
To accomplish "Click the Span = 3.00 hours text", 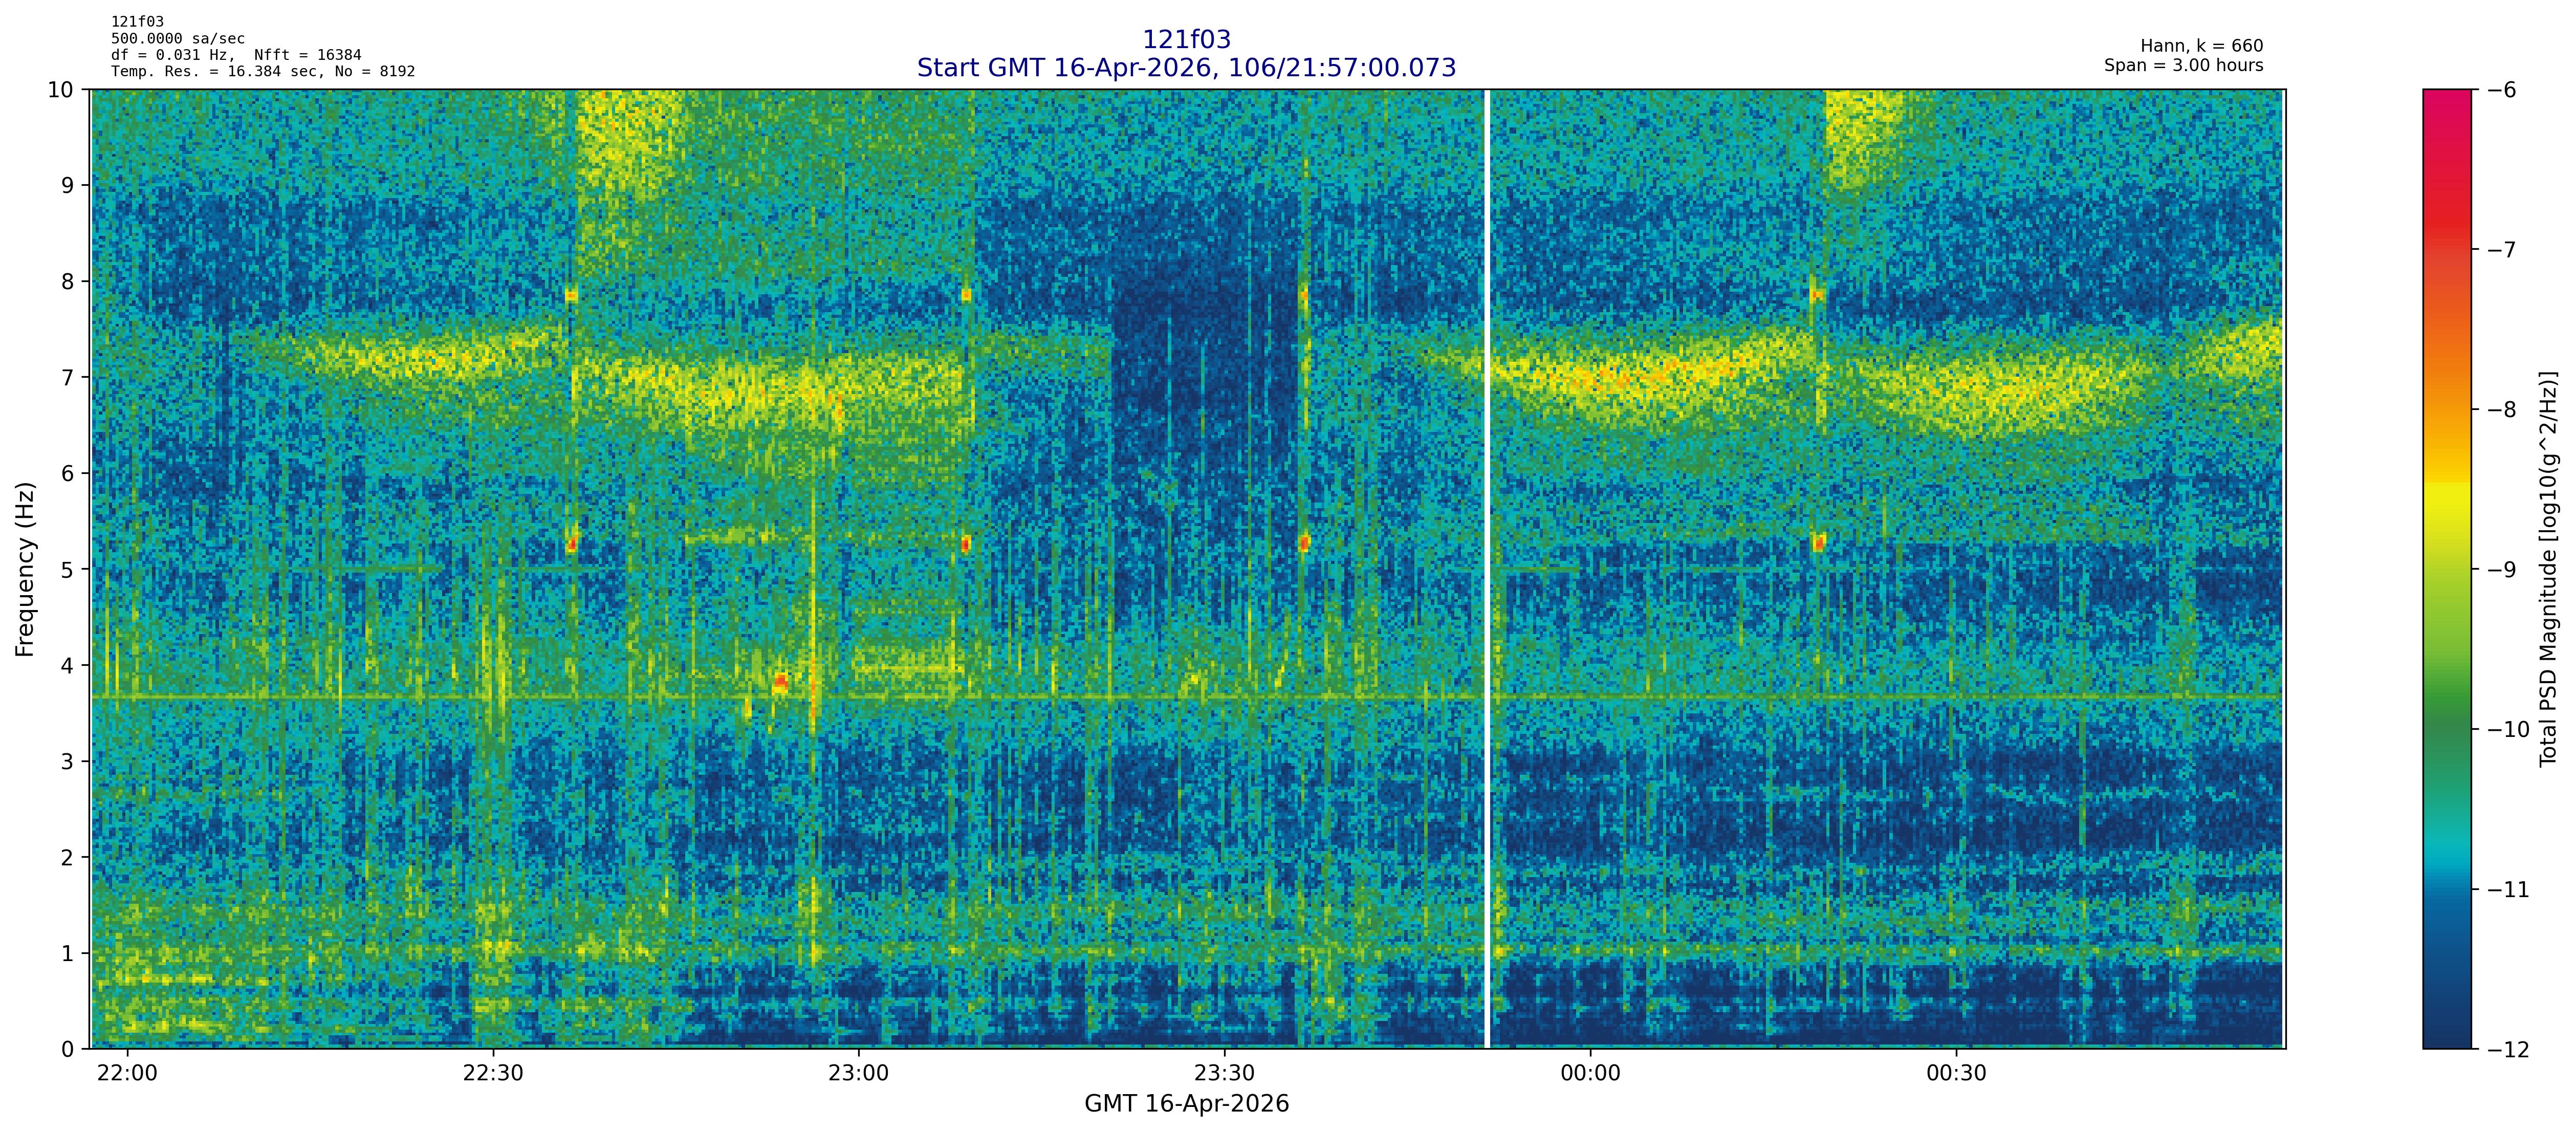I will coord(2183,65).
